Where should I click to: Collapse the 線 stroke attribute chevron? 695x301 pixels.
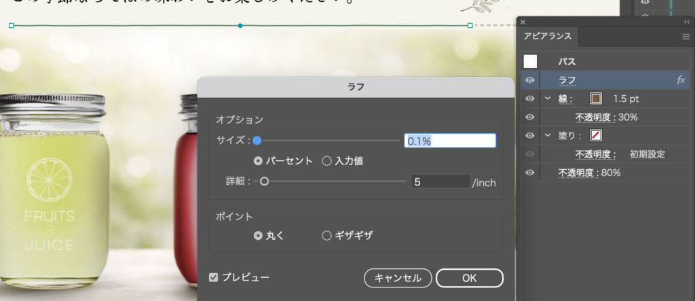[547, 99]
